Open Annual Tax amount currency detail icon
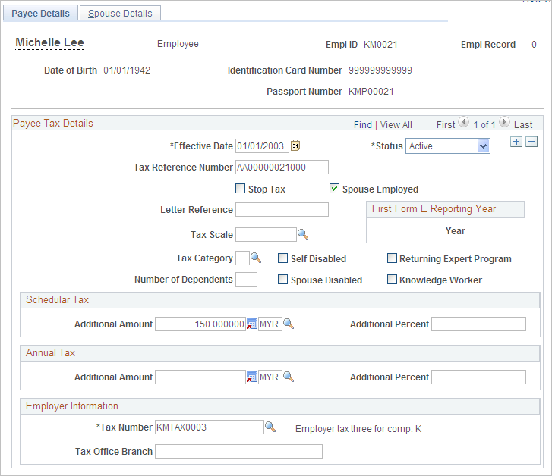The width and height of the screenshot is (552, 476). click(251, 377)
